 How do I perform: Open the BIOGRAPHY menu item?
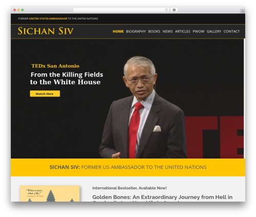[x=136, y=31]
